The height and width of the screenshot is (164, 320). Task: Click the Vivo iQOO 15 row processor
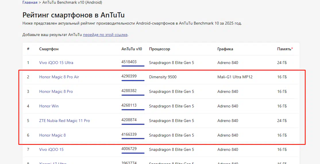click(171, 150)
